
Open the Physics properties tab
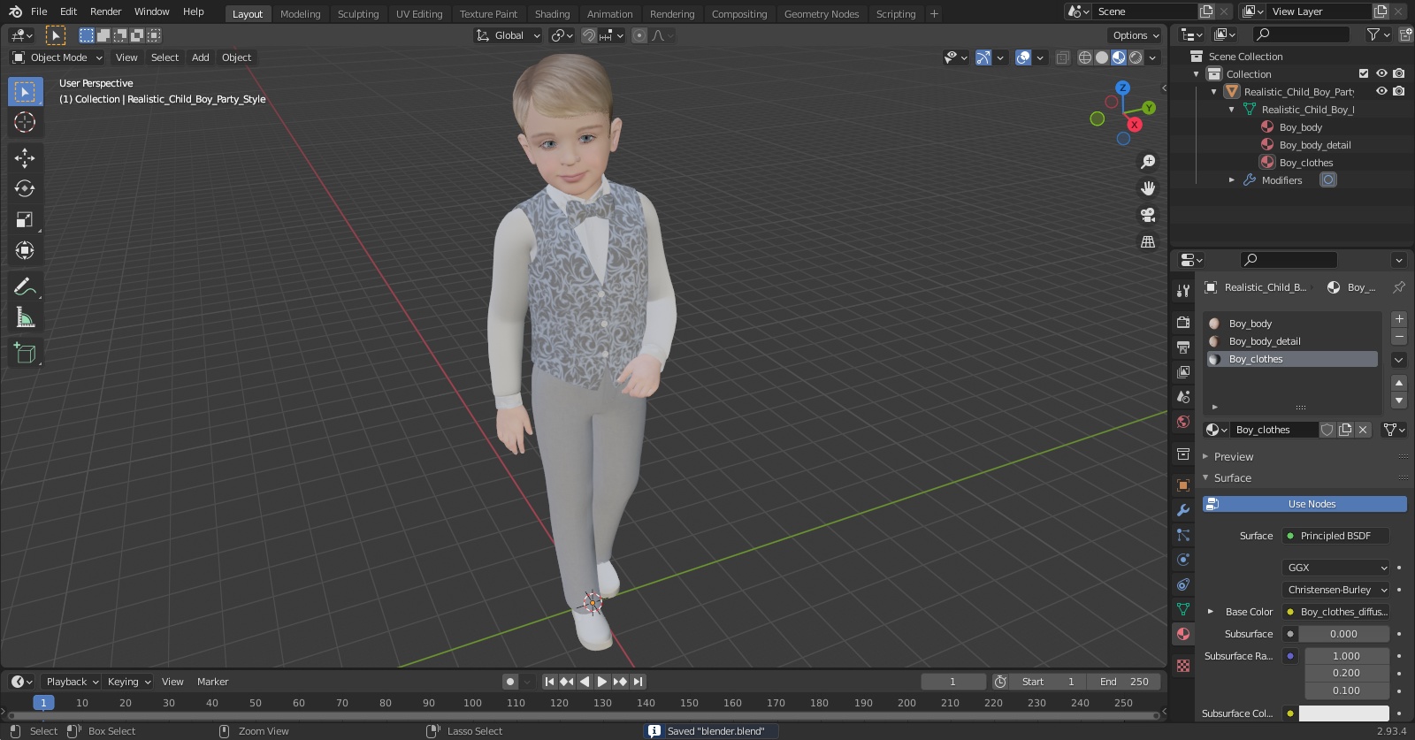tap(1183, 560)
